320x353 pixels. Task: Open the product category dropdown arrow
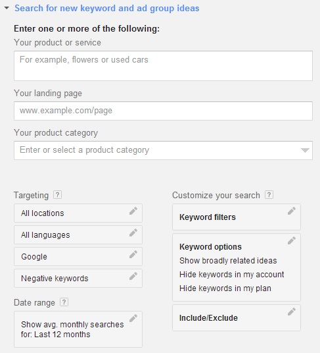coord(305,150)
